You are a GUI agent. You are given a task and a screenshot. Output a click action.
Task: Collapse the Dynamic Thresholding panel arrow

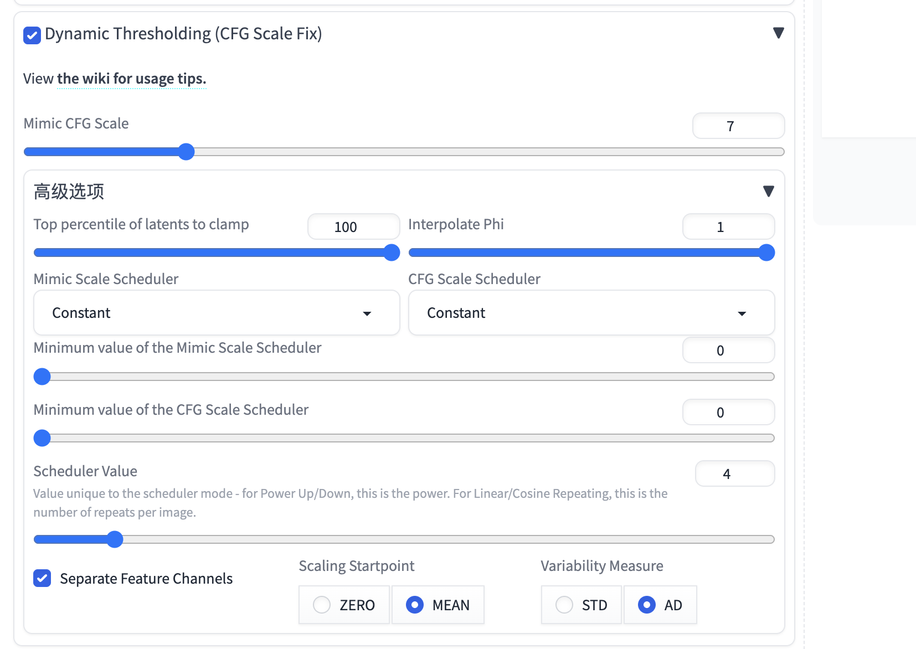pos(778,33)
